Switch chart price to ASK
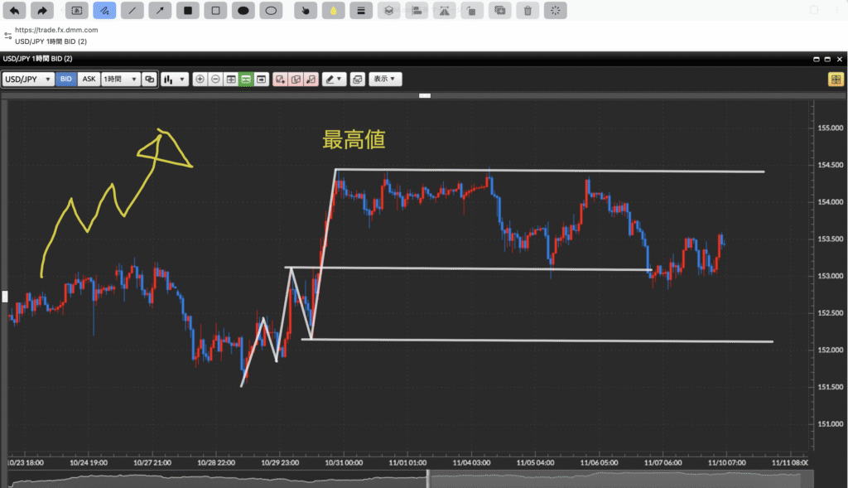The image size is (848, 488). [x=89, y=80]
